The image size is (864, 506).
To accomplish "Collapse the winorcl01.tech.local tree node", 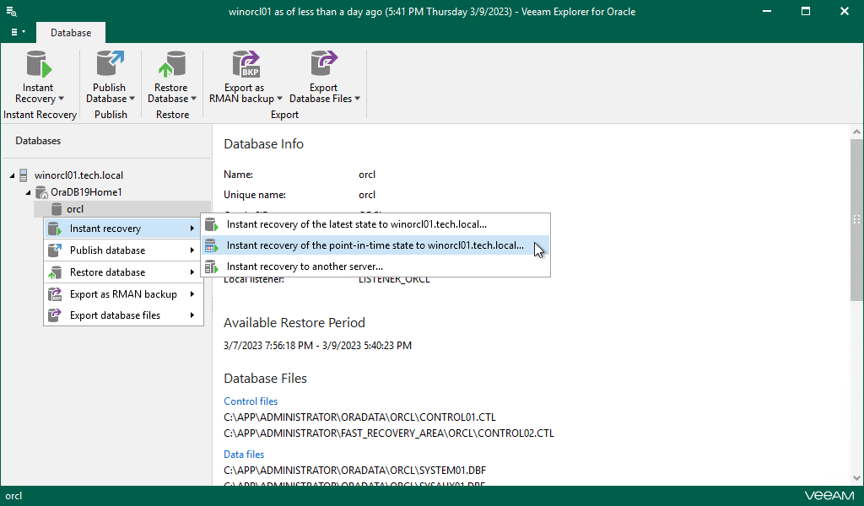I will tap(12, 175).
